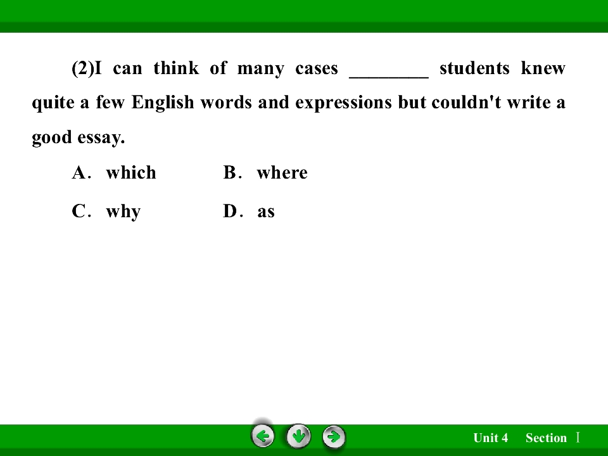
Task: Click the words "students knew"
Action: (502, 68)
